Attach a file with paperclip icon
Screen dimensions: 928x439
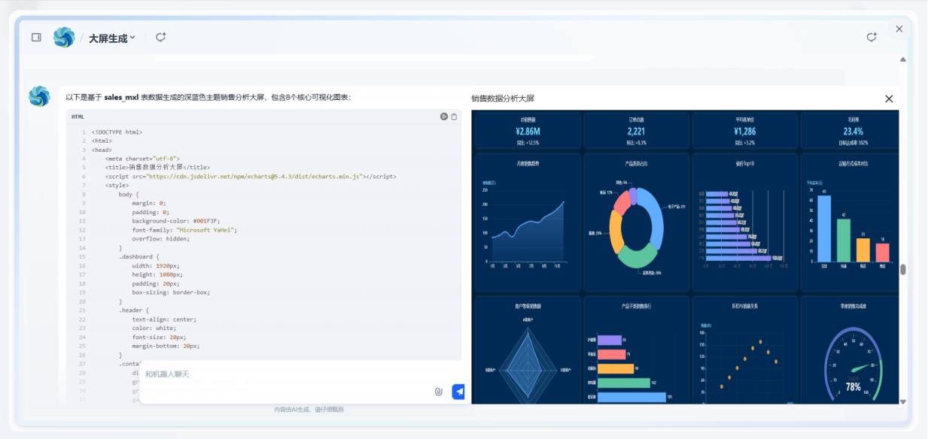439,392
